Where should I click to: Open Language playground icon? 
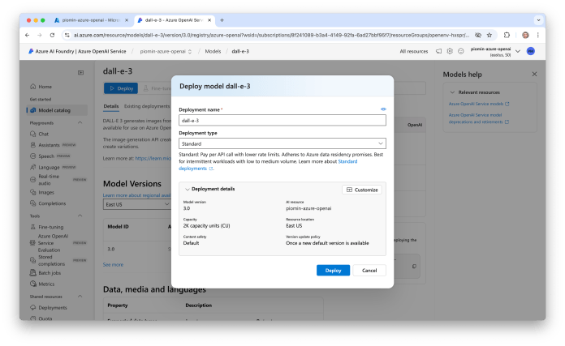click(32, 167)
